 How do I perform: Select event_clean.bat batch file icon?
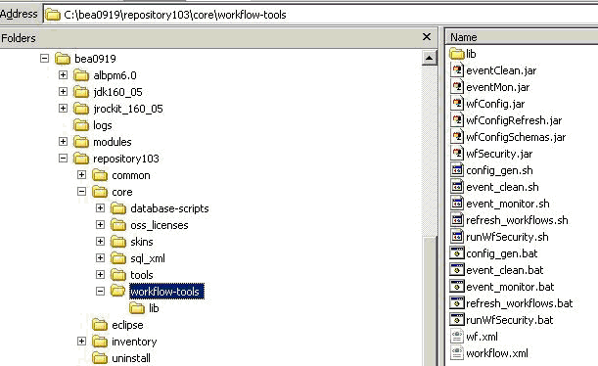click(457, 269)
